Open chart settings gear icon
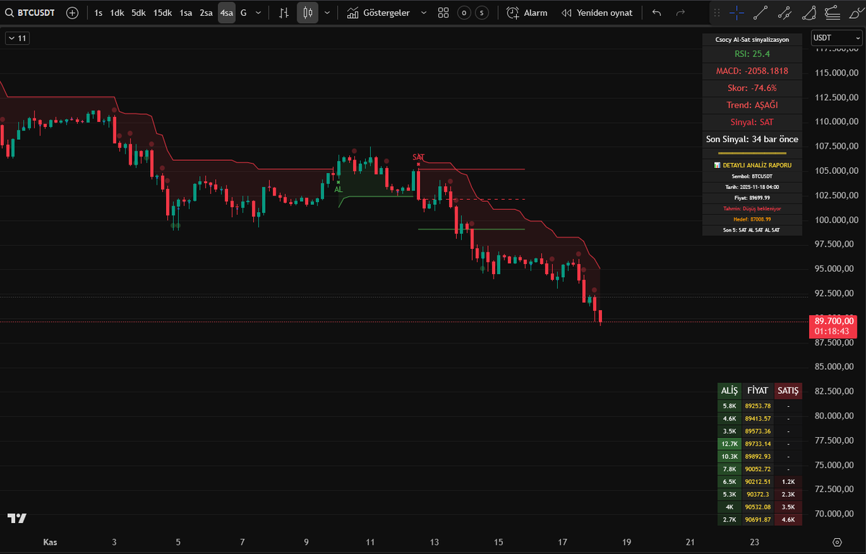This screenshot has height=554, width=866. 837,542
